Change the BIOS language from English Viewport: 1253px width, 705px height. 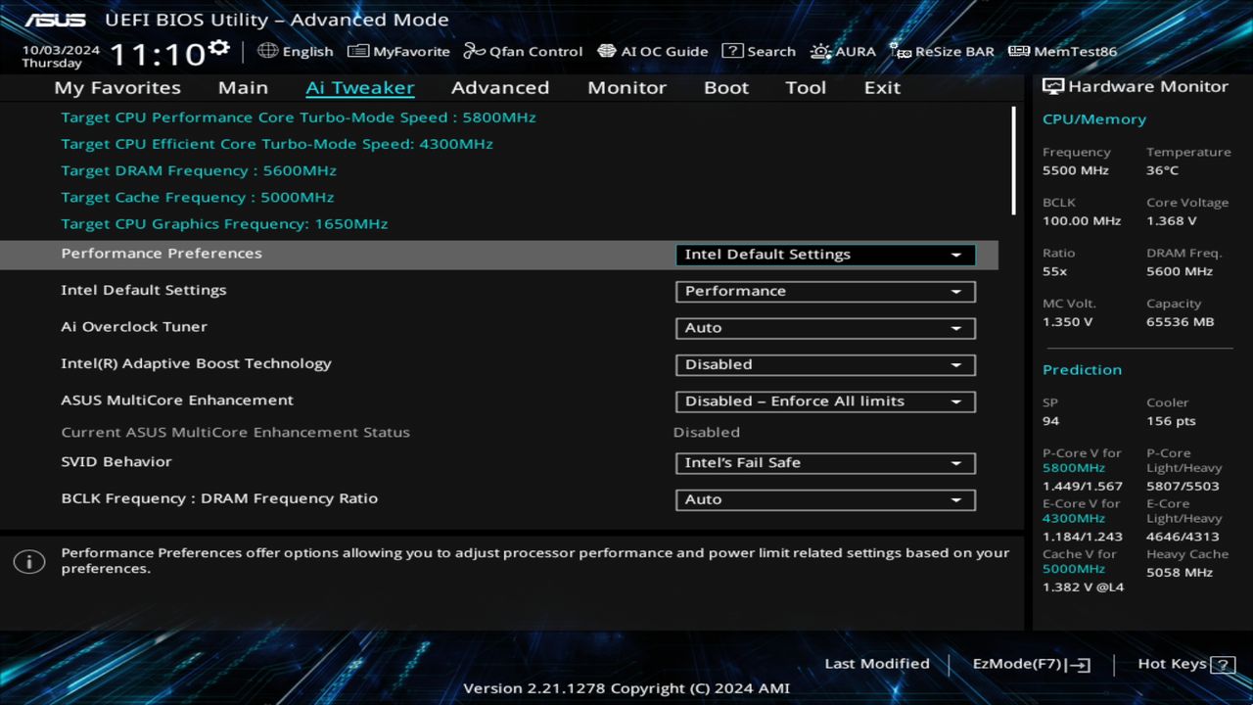pyautogui.click(x=297, y=51)
